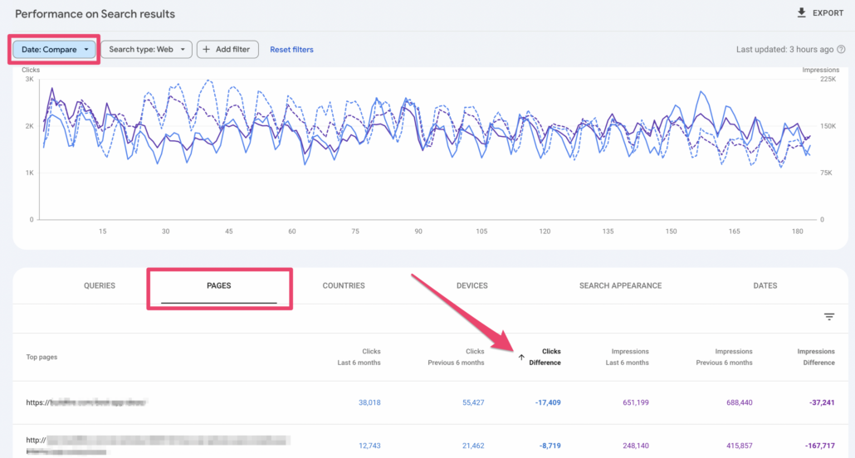Select the Dates tab

765,285
